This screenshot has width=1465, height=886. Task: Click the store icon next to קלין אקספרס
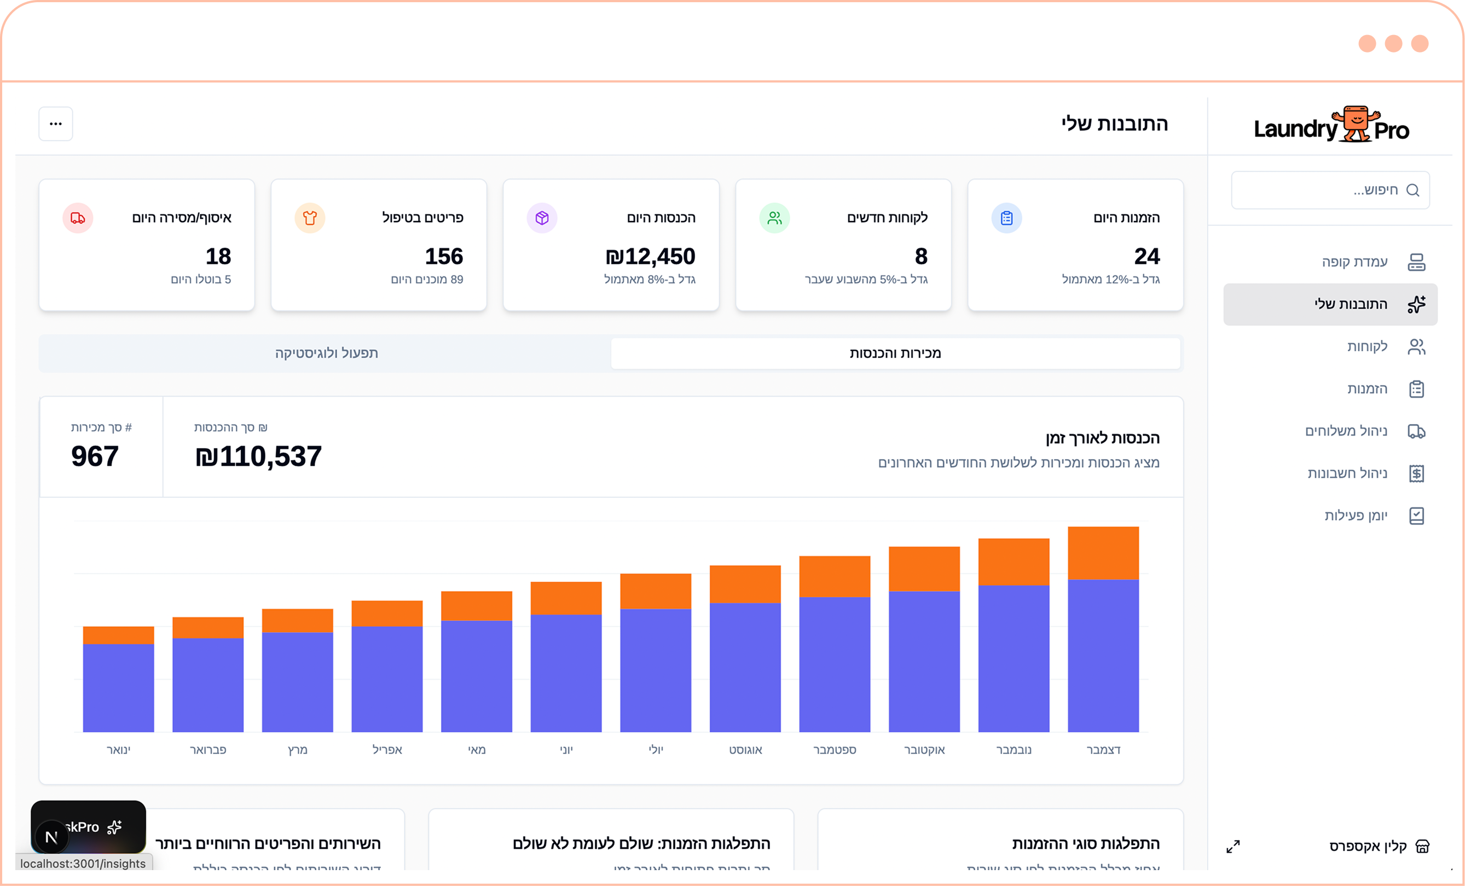pos(1422,846)
